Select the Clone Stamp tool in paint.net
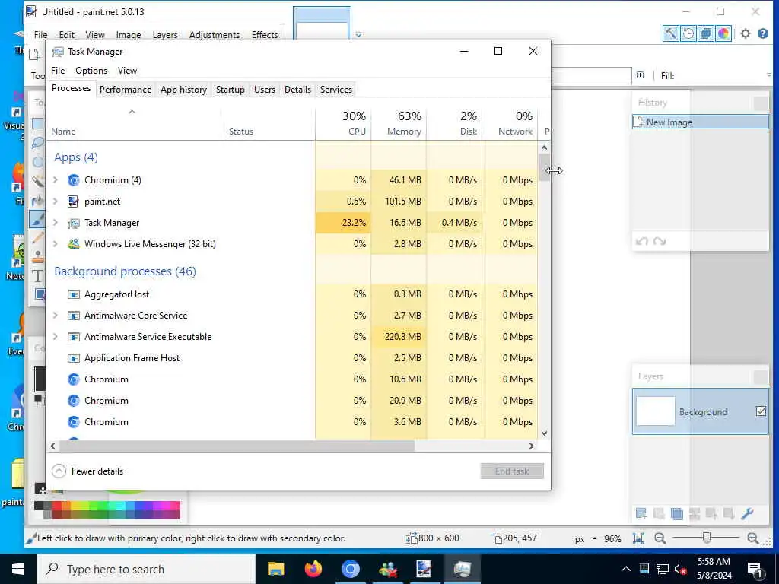Image resolution: width=779 pixels, height=584 pixels. point(38,257)
